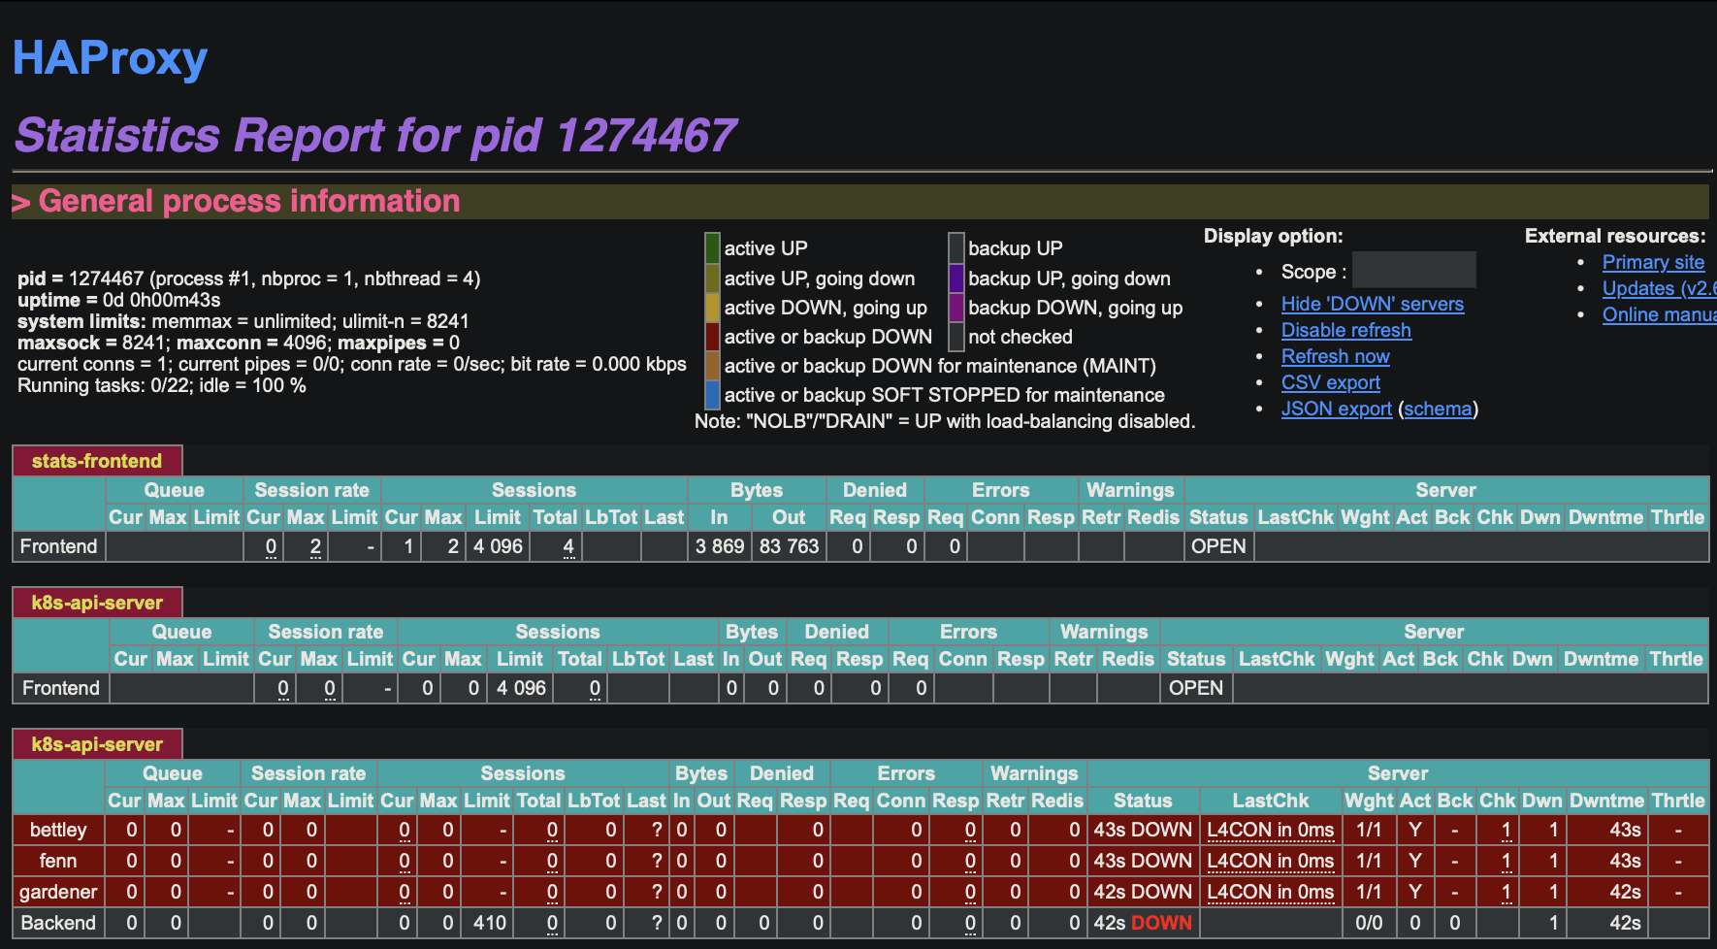Open the JSON schema link
1717x949 pixels.
1438,409
